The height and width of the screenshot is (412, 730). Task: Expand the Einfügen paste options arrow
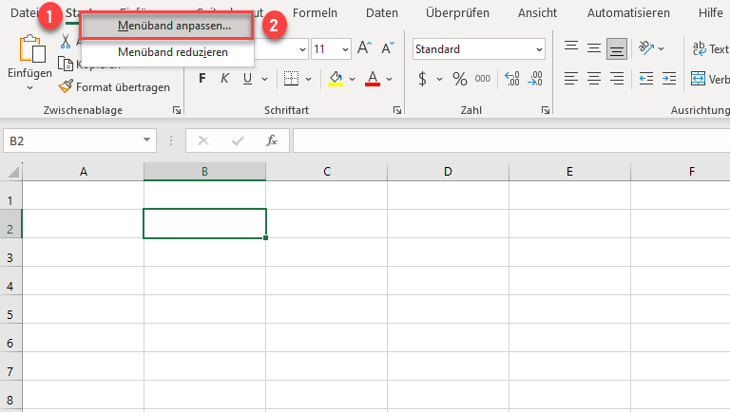[x=29, y=87]
